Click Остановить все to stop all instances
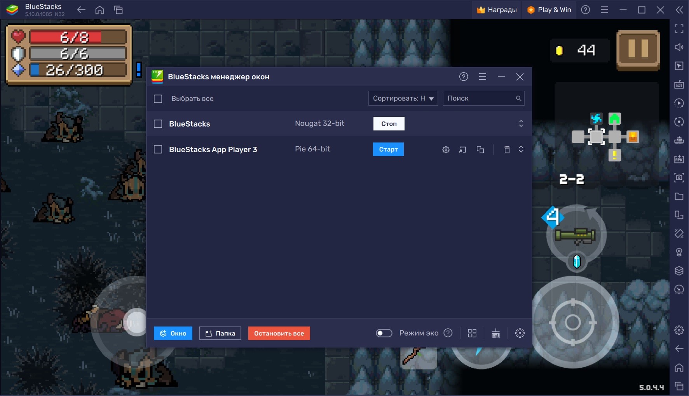 click(x=279, y=333)
